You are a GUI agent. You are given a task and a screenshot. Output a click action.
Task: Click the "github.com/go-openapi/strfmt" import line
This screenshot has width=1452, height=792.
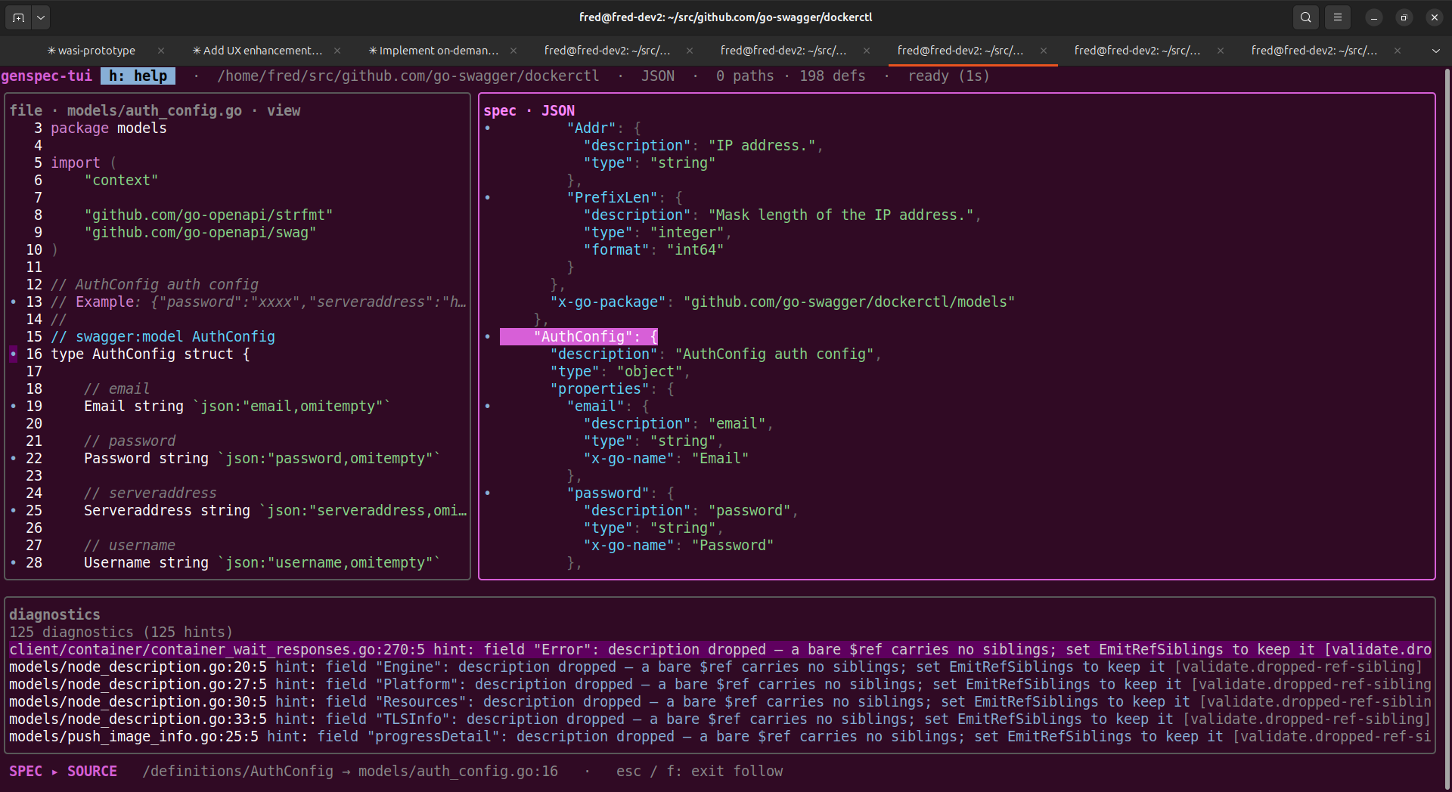point(209,215)
